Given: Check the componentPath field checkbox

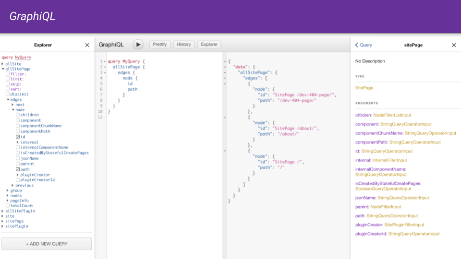Looking at the screenshot, I should [18, 131].
